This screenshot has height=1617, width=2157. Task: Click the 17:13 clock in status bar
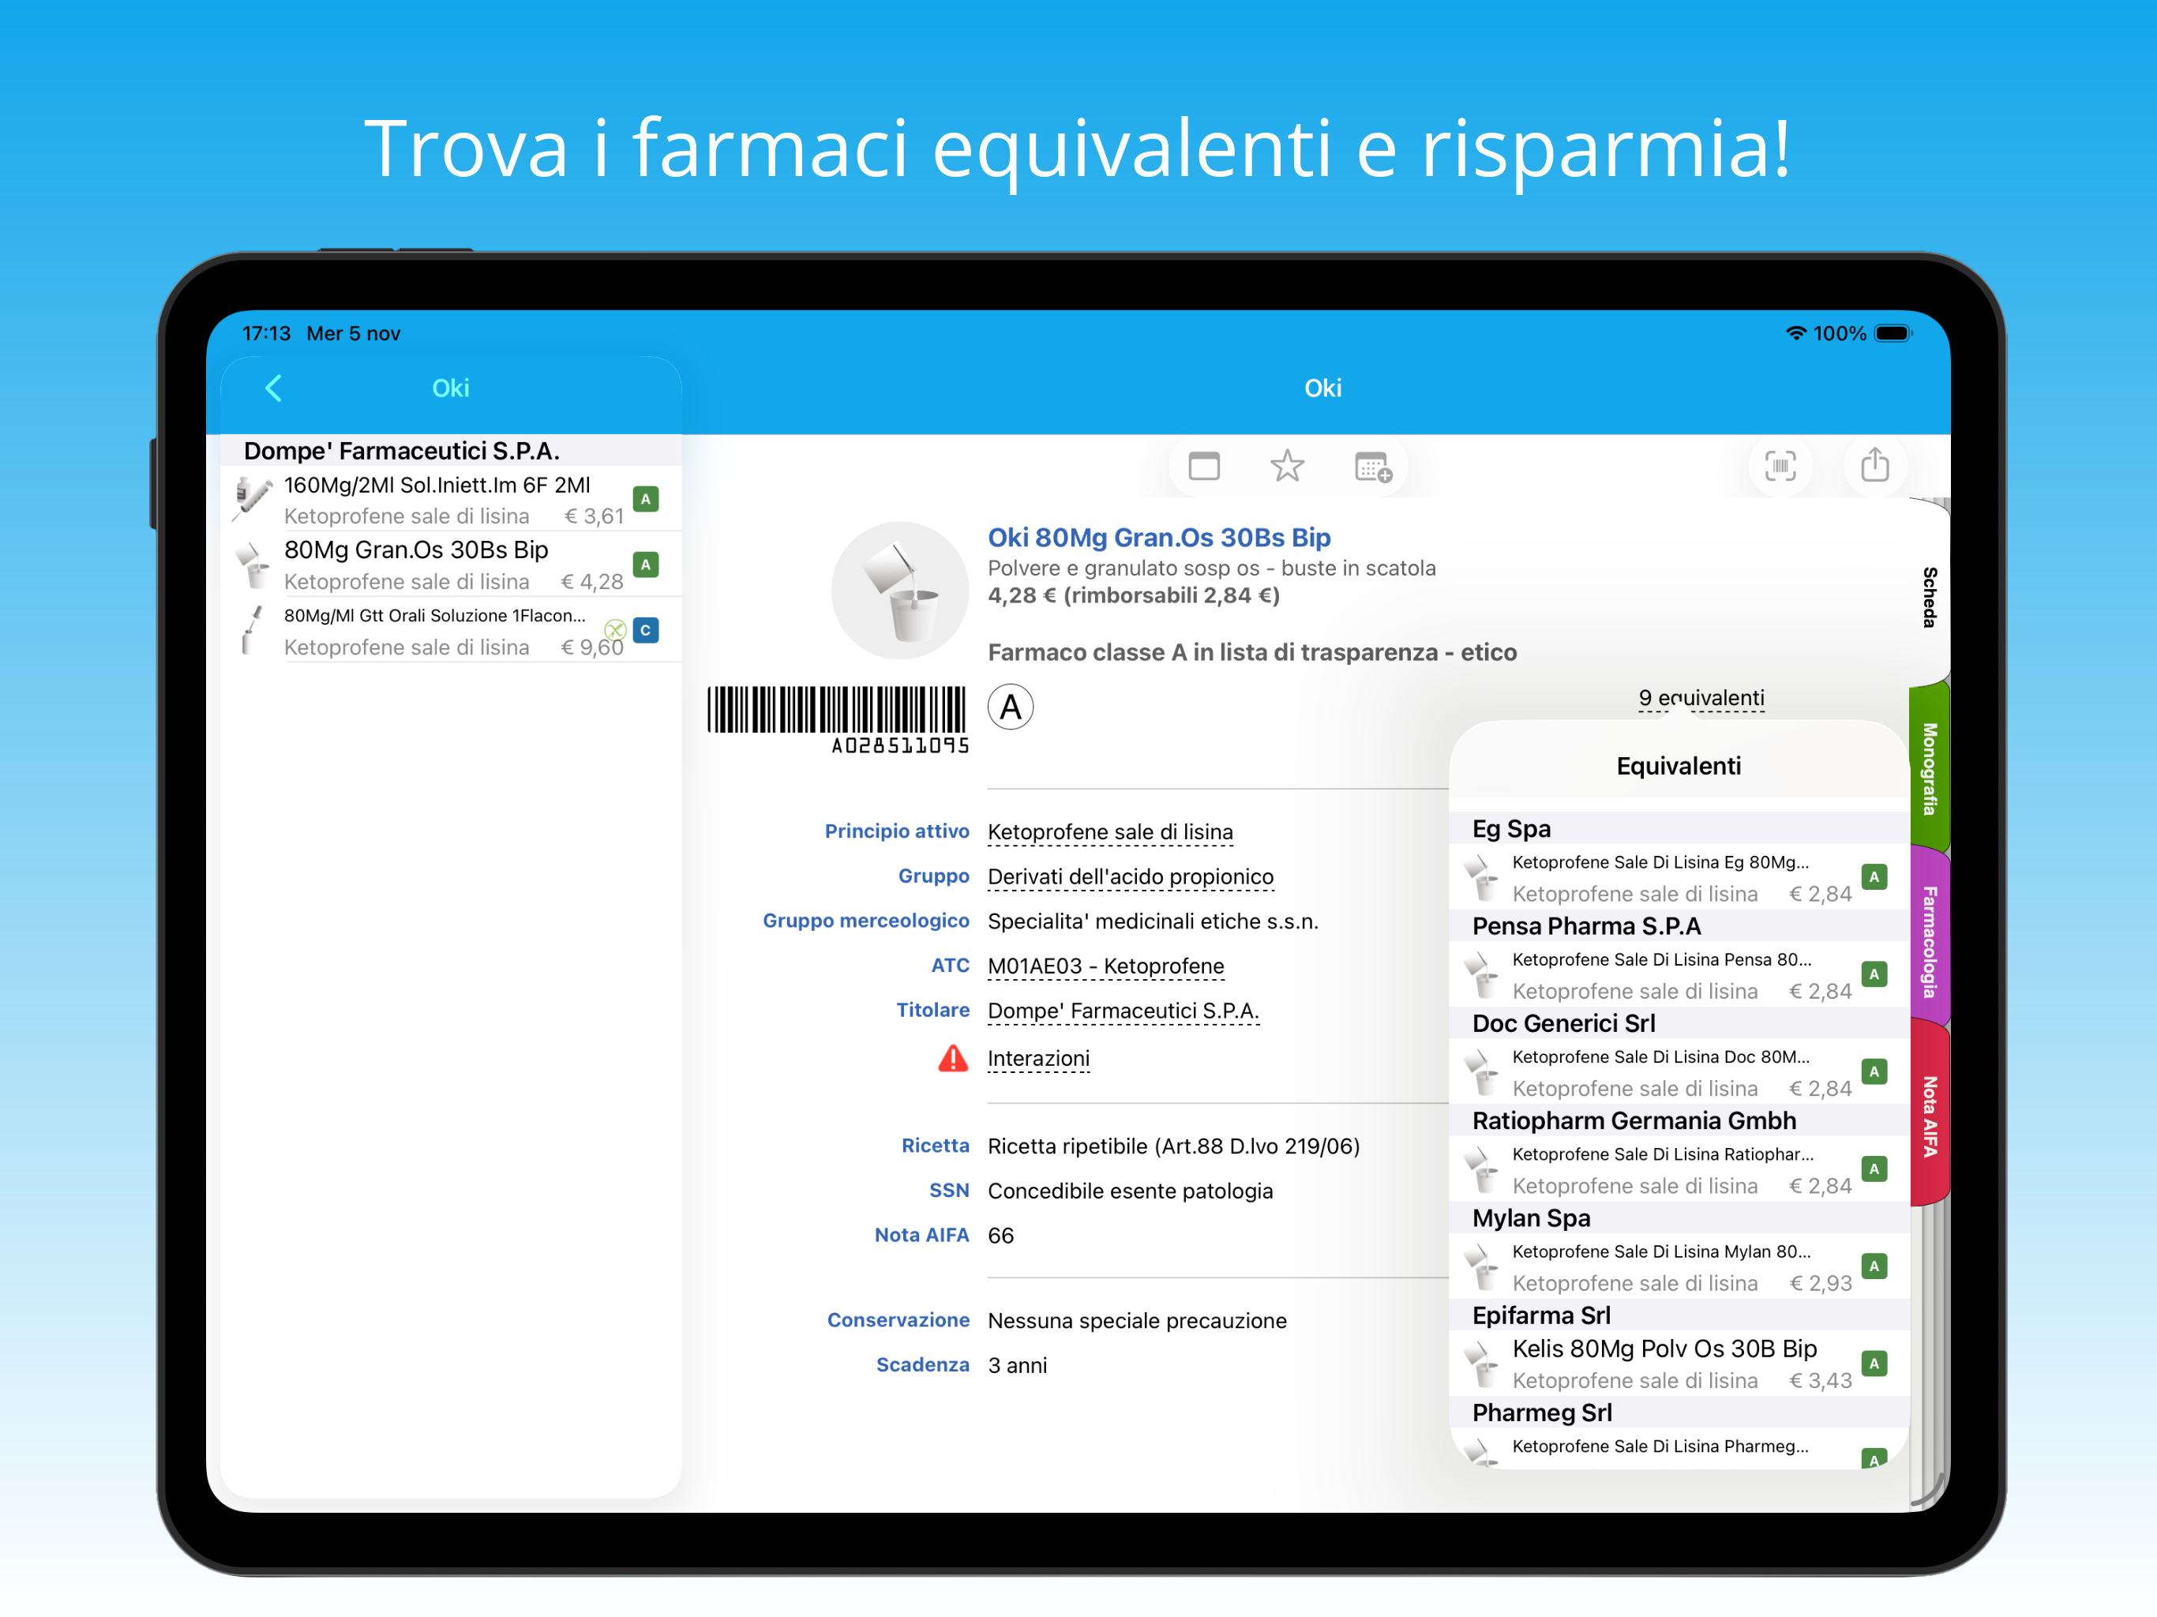(x=266, y=333)
